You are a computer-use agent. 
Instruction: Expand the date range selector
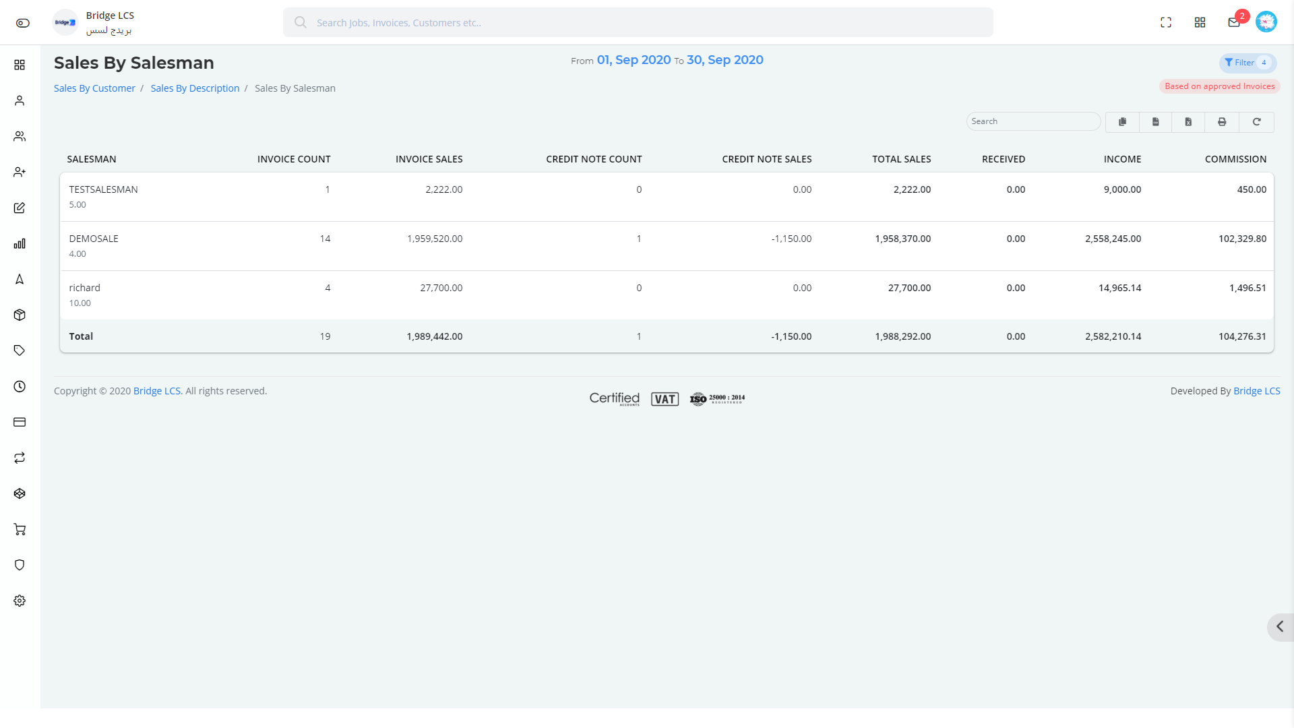tap(667, 59)
